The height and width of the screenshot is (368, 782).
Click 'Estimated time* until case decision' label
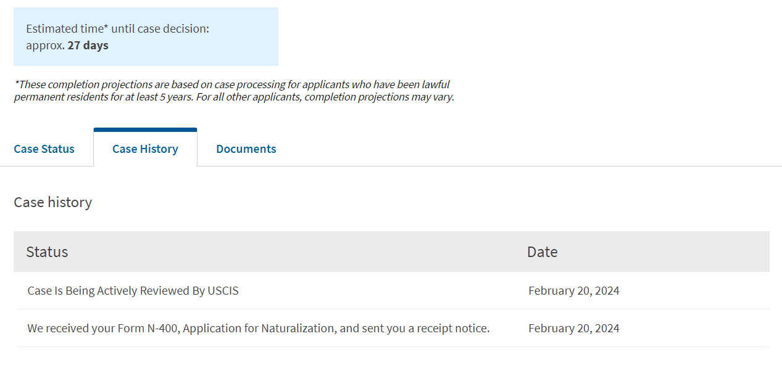(117, 29)
